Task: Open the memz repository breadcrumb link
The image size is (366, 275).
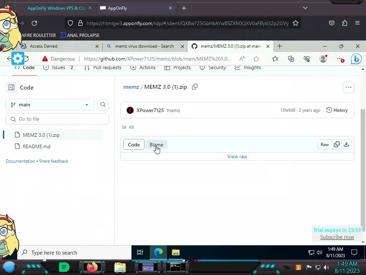Action: tap(131, 87)
